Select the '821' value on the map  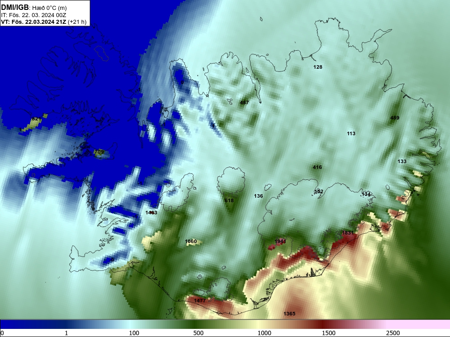pos(36,119)
